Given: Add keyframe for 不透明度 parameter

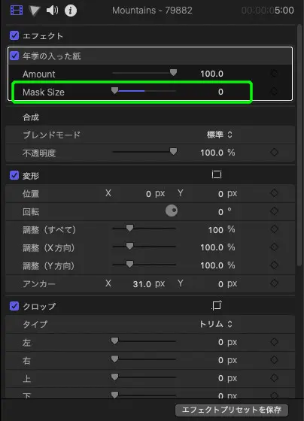Looking at the screenshot, I should click(x=274, y=152).
